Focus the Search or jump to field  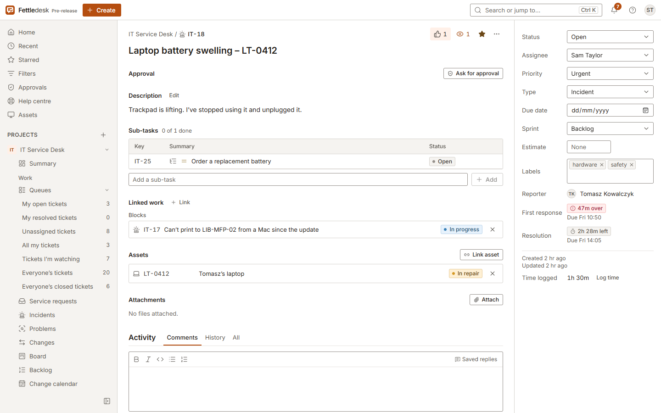[x=536, y=10]
